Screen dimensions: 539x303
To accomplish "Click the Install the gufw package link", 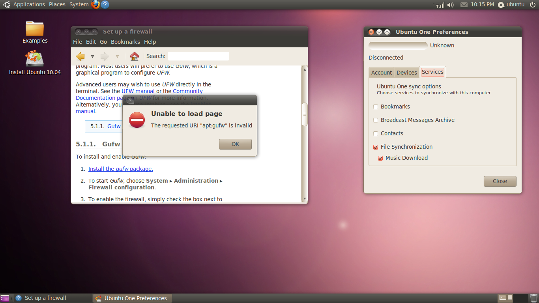I will tap(121, 169).
